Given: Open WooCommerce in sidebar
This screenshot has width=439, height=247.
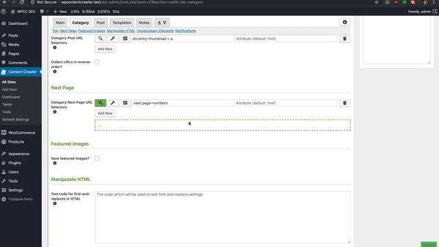Looking at the screenshot, I should tap(21, 132).
